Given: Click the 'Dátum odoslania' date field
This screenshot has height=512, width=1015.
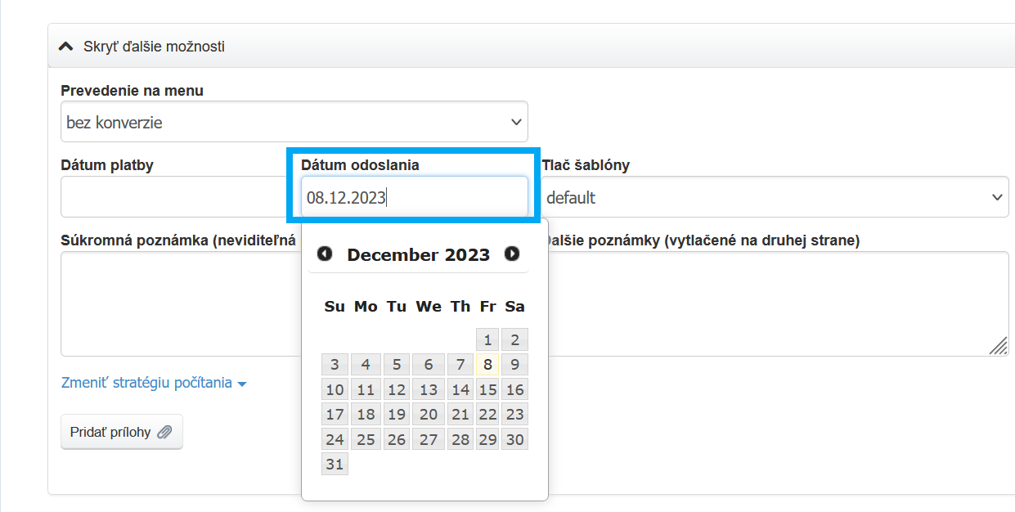Looking at the screenshot, I should (414, 197).
